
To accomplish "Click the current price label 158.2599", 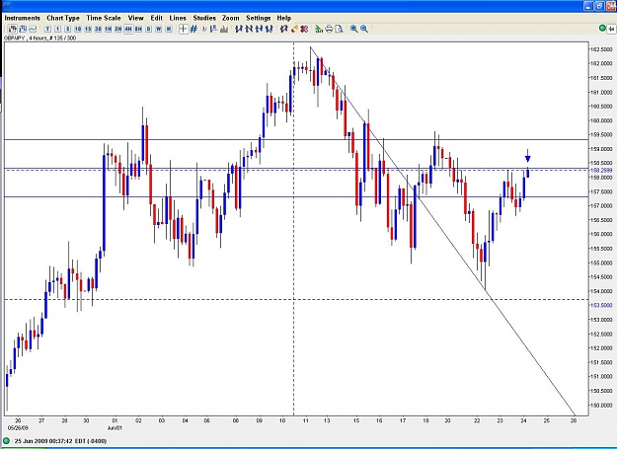I will click(x=601, y=171).
